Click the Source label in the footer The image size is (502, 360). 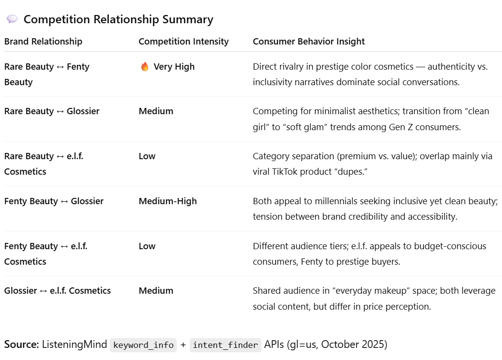click(x=21, y=345)
